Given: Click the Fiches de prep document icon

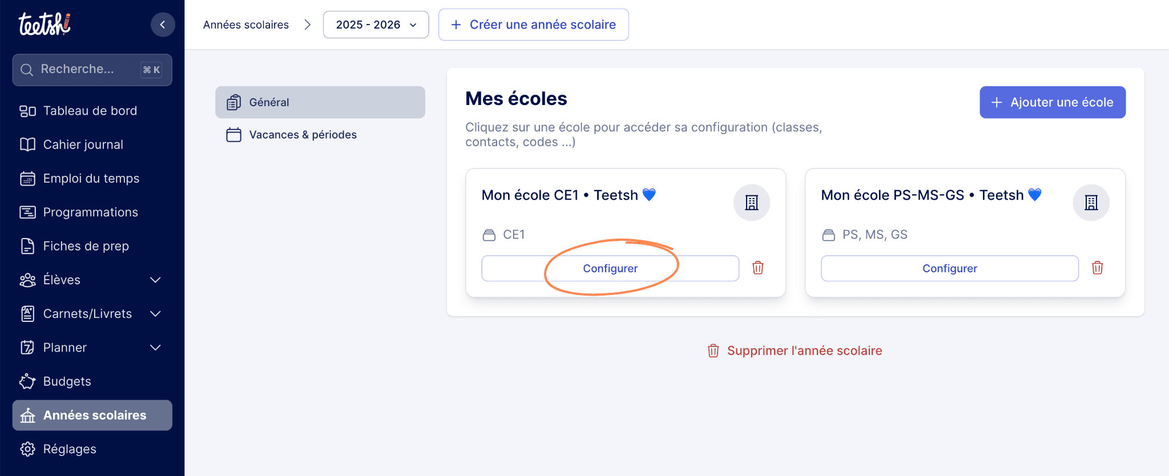Looking at the screenshot, I should tap(27, 246).
